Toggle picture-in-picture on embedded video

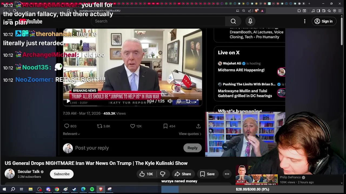(x=188, y=101)
